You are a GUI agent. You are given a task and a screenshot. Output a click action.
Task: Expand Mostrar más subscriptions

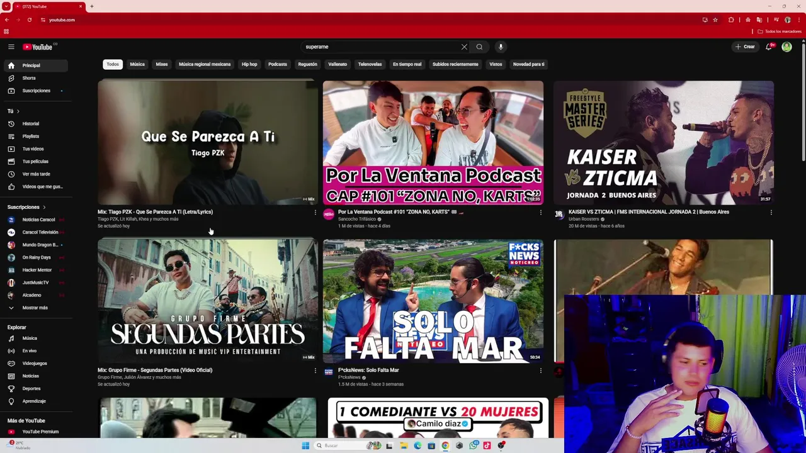pos(36,308)
